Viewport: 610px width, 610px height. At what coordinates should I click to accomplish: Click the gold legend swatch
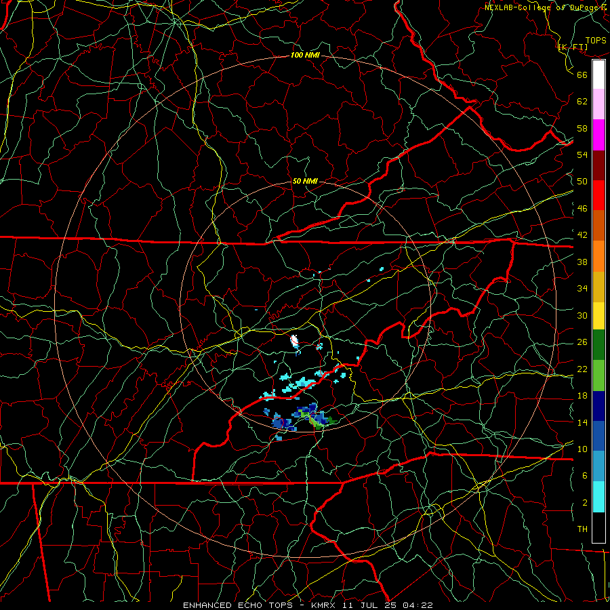(x=598, y=286)
